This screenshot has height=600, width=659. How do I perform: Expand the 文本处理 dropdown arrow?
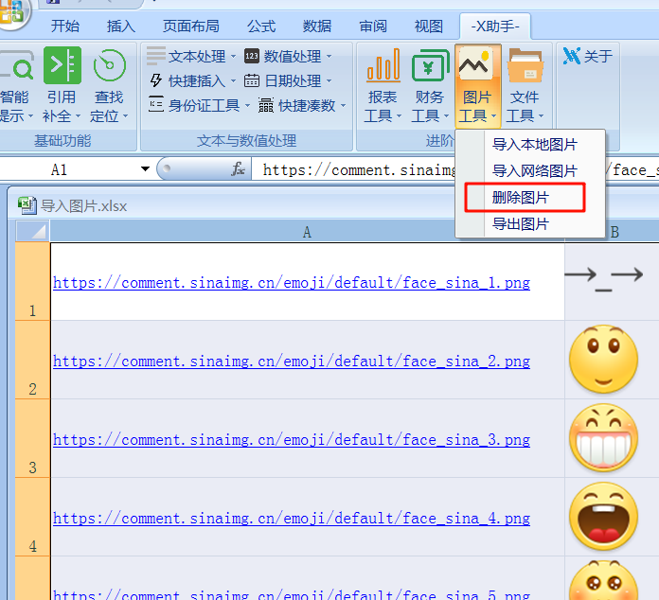[233, 56]
